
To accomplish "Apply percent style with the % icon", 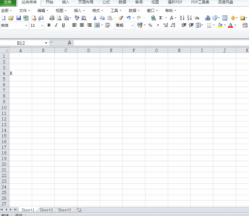I will pyautogui.click(x=150, y=25).
